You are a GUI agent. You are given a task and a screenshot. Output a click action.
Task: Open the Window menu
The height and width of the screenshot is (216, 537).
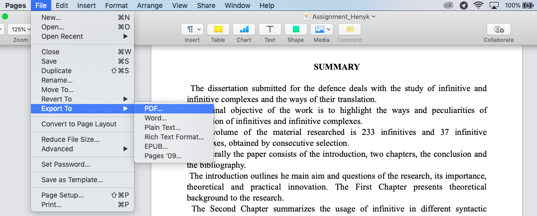pyautogui.click(x=237, y=5)
